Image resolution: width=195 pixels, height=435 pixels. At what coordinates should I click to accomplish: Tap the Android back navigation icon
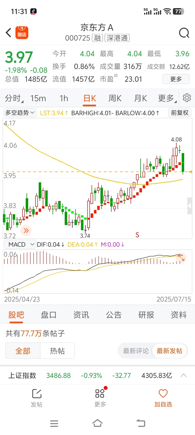click(141, 423)
